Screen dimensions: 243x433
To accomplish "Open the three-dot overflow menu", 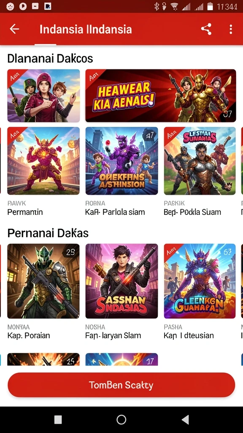I will pos(231,29).
